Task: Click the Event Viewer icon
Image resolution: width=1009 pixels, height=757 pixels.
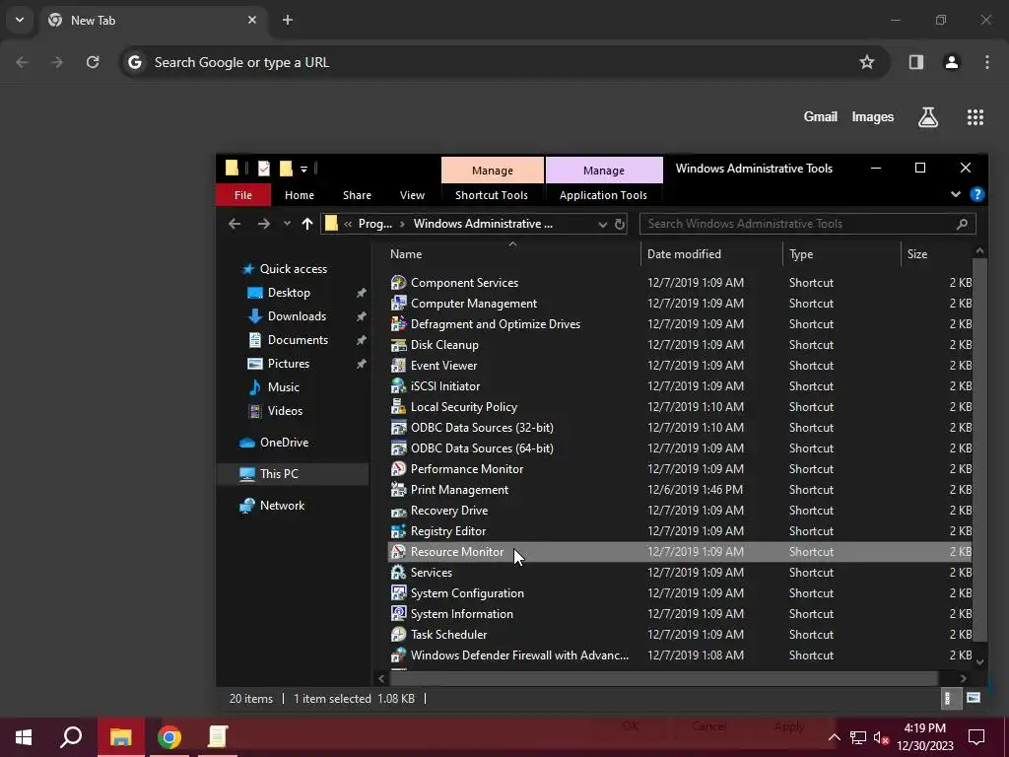Action: tap(398, 365)
